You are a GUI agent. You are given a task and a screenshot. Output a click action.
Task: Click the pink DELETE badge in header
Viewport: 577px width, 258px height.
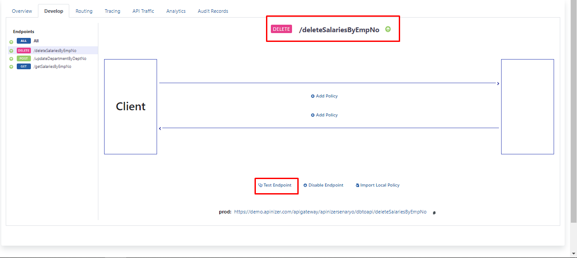[281, 29]
